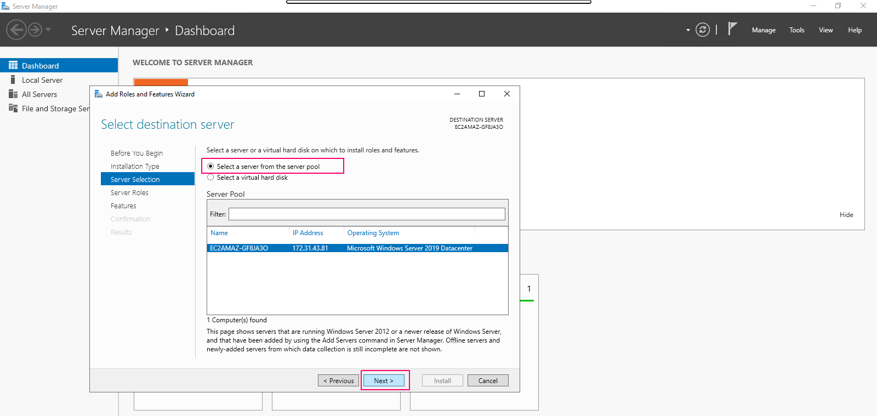Viewport: 877px width, 416px height.
Task: Click the All Servers sidebar icon
Action: pyautogui.click(x=13, y=94)
